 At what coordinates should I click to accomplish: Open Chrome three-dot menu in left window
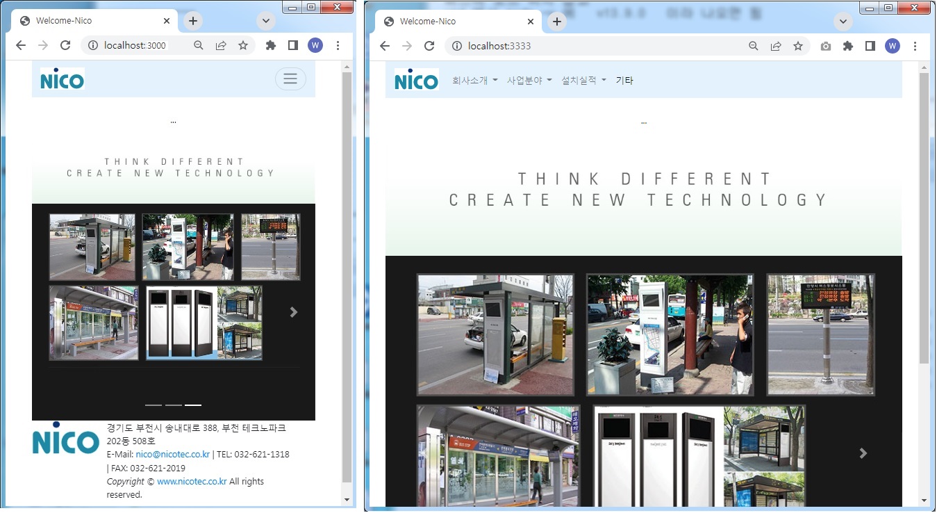[338, 45]
